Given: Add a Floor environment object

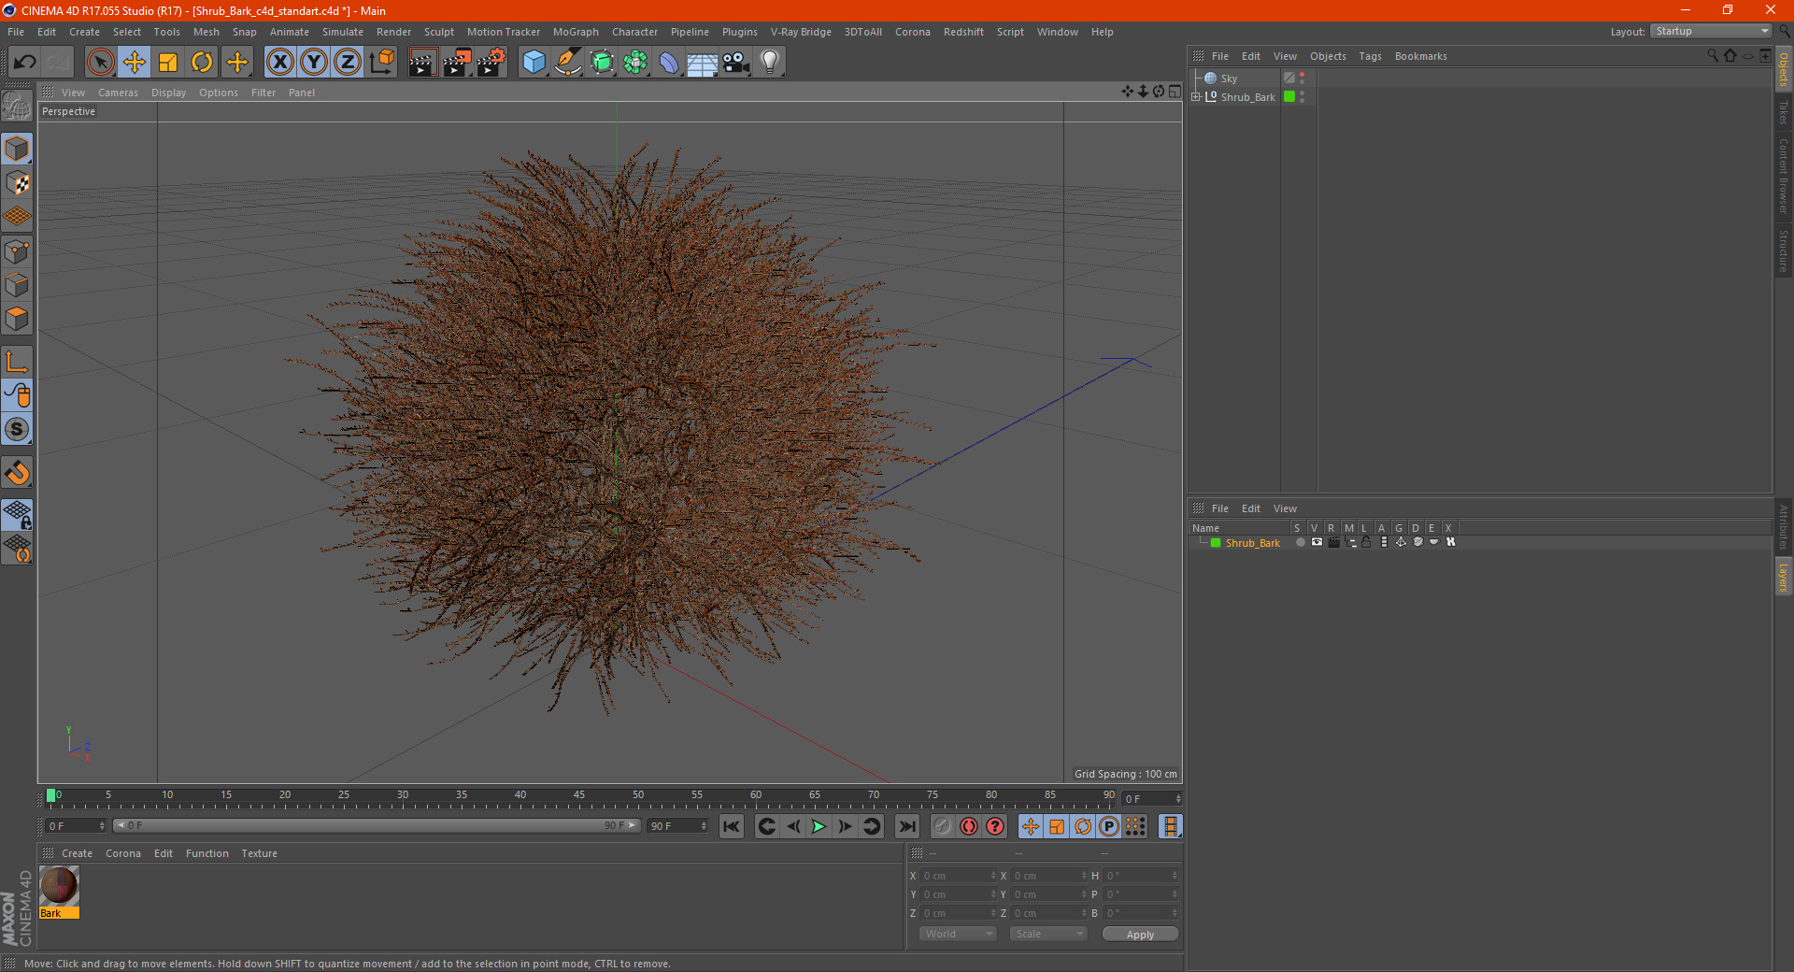Looking at the screenshot, I should pyautogui.click(x=702, y=63).
